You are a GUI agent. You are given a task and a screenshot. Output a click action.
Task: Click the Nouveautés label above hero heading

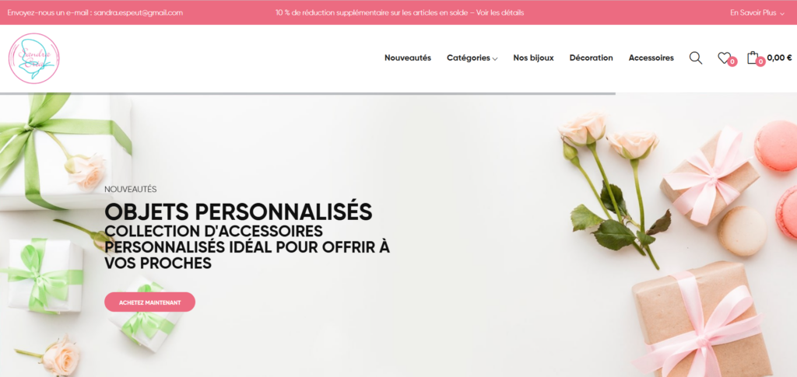pyautogui.click(x=131, y=189)
